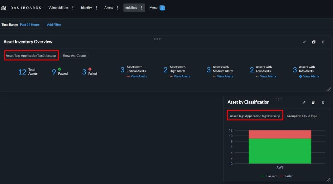Open Identity tab kebab menu
333x184 pixels.
97,8
